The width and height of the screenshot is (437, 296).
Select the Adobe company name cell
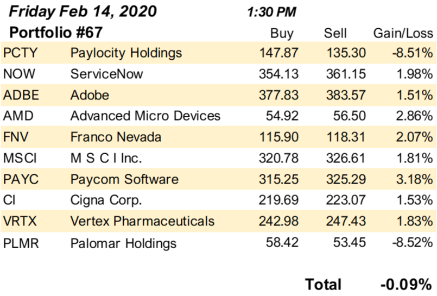[x=90, y=95]
